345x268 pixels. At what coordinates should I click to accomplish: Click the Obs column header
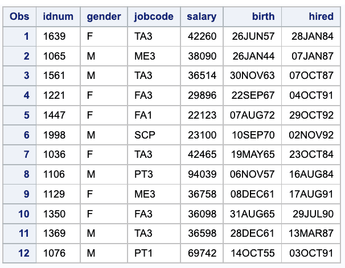point(19,16)
